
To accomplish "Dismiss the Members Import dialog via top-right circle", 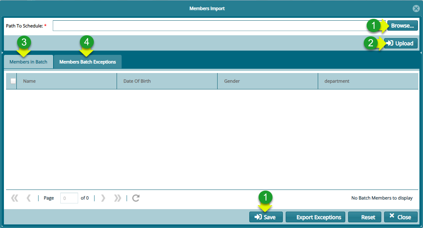I will point(416,8).
